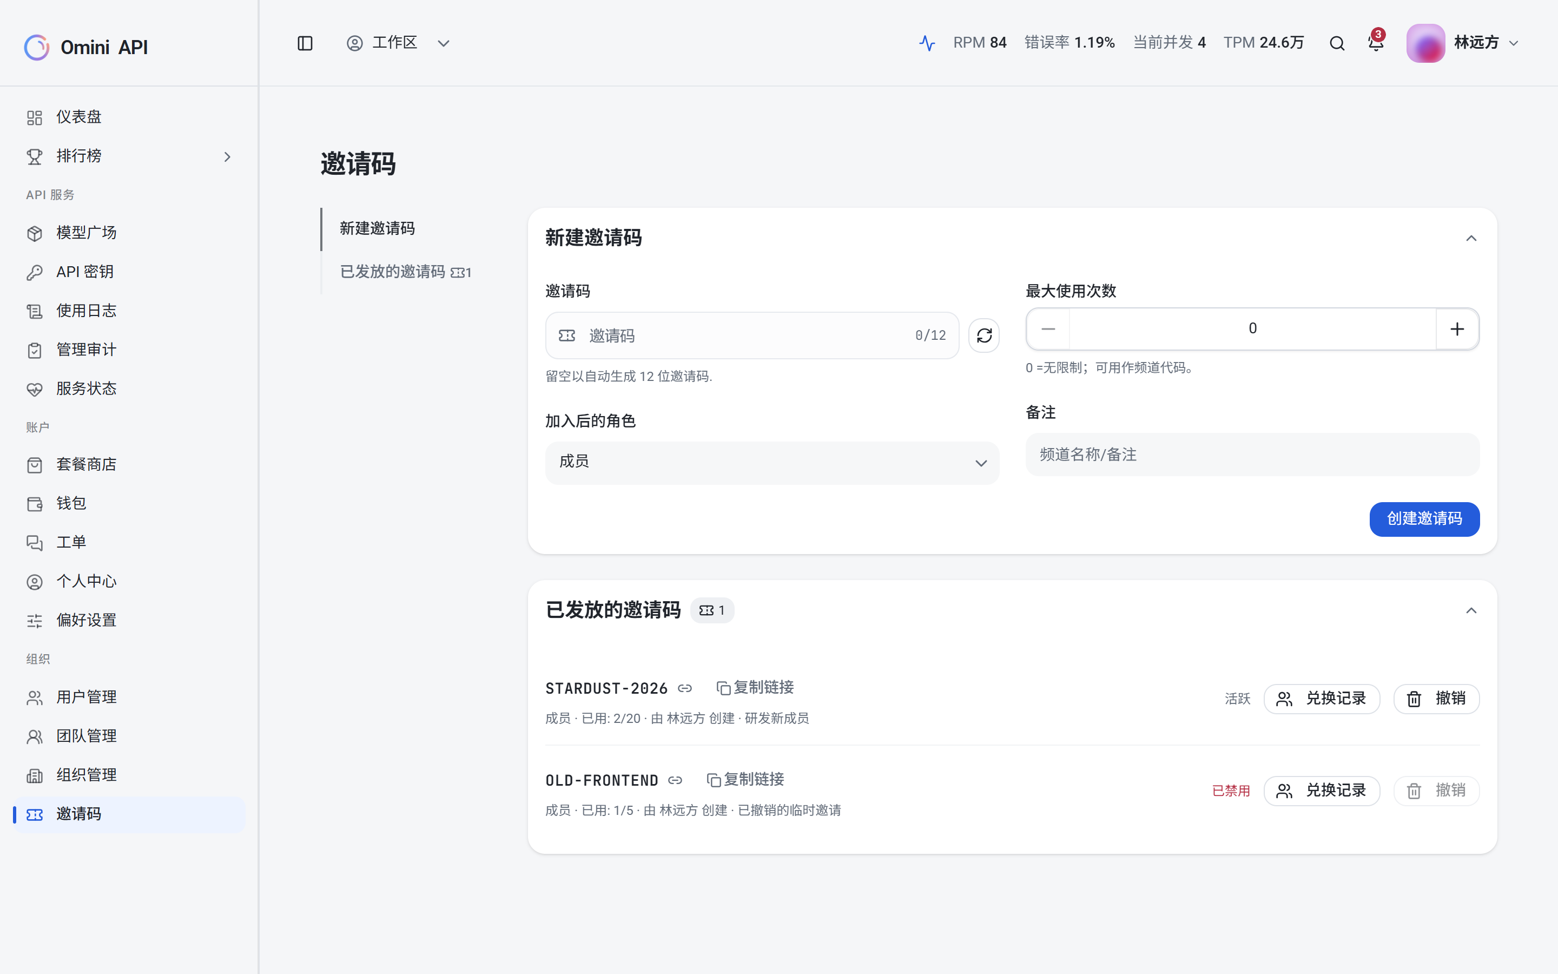The image size is (1558, 974).
Task: Regenerate invite code with refresh icon
Action: pyautogui.click(x=985, y=335)
